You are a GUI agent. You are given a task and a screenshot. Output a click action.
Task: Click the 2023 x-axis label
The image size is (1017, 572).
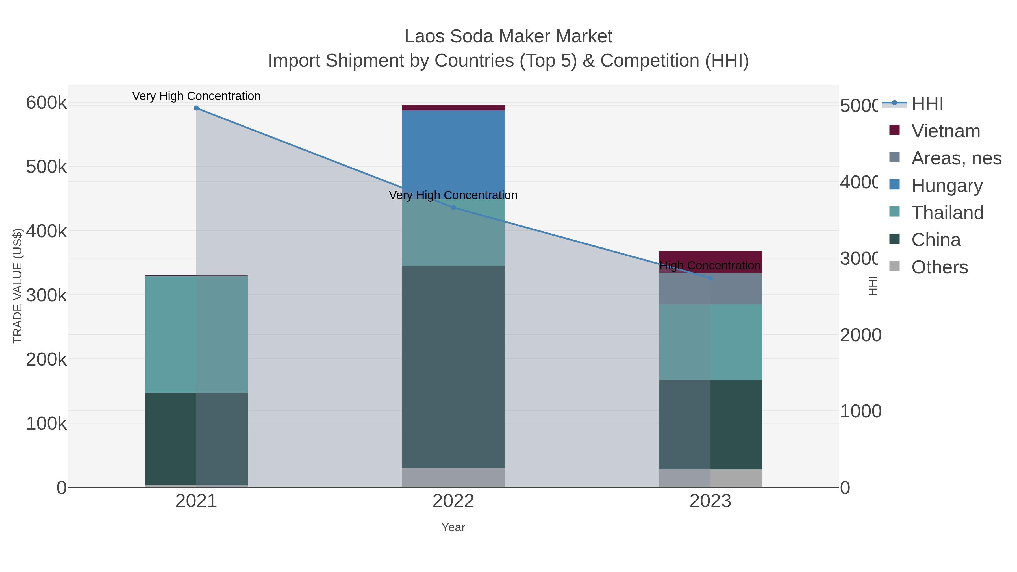click(x=710, y=501)
